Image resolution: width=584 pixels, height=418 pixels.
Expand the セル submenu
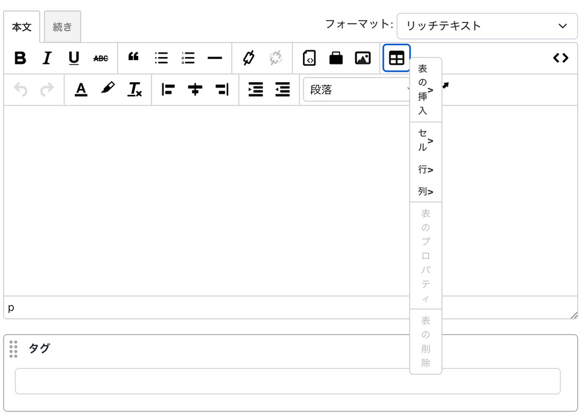click(x=426, y=141)
